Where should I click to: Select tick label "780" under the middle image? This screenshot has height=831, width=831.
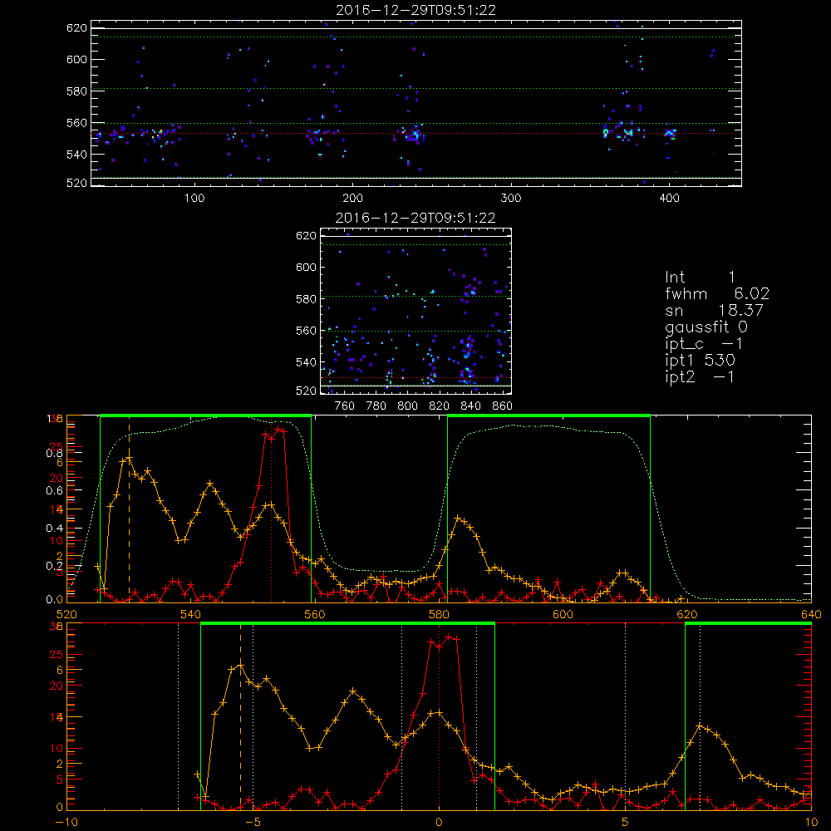pos(376,406)
